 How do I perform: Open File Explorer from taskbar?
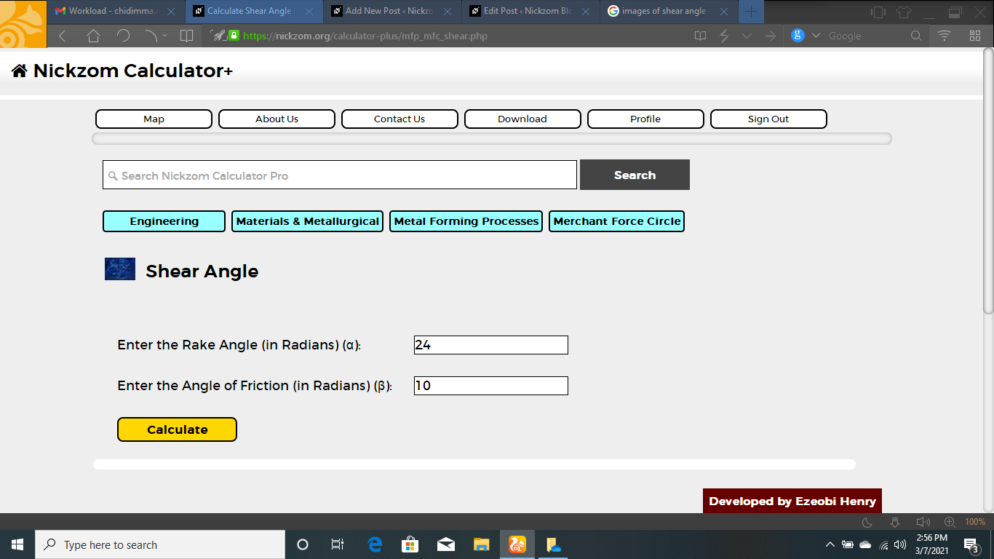tap(482, 544)
